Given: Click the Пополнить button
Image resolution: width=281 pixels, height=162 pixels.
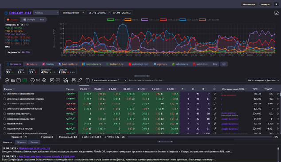Looking at the screenshot, I should pyautogui.click(x=249, y=4).
